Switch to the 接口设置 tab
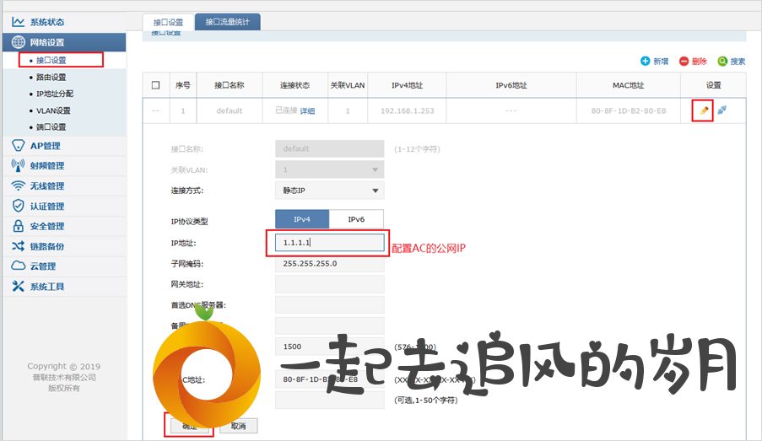This screenshot has width=762, height=441. coord(168,22)
